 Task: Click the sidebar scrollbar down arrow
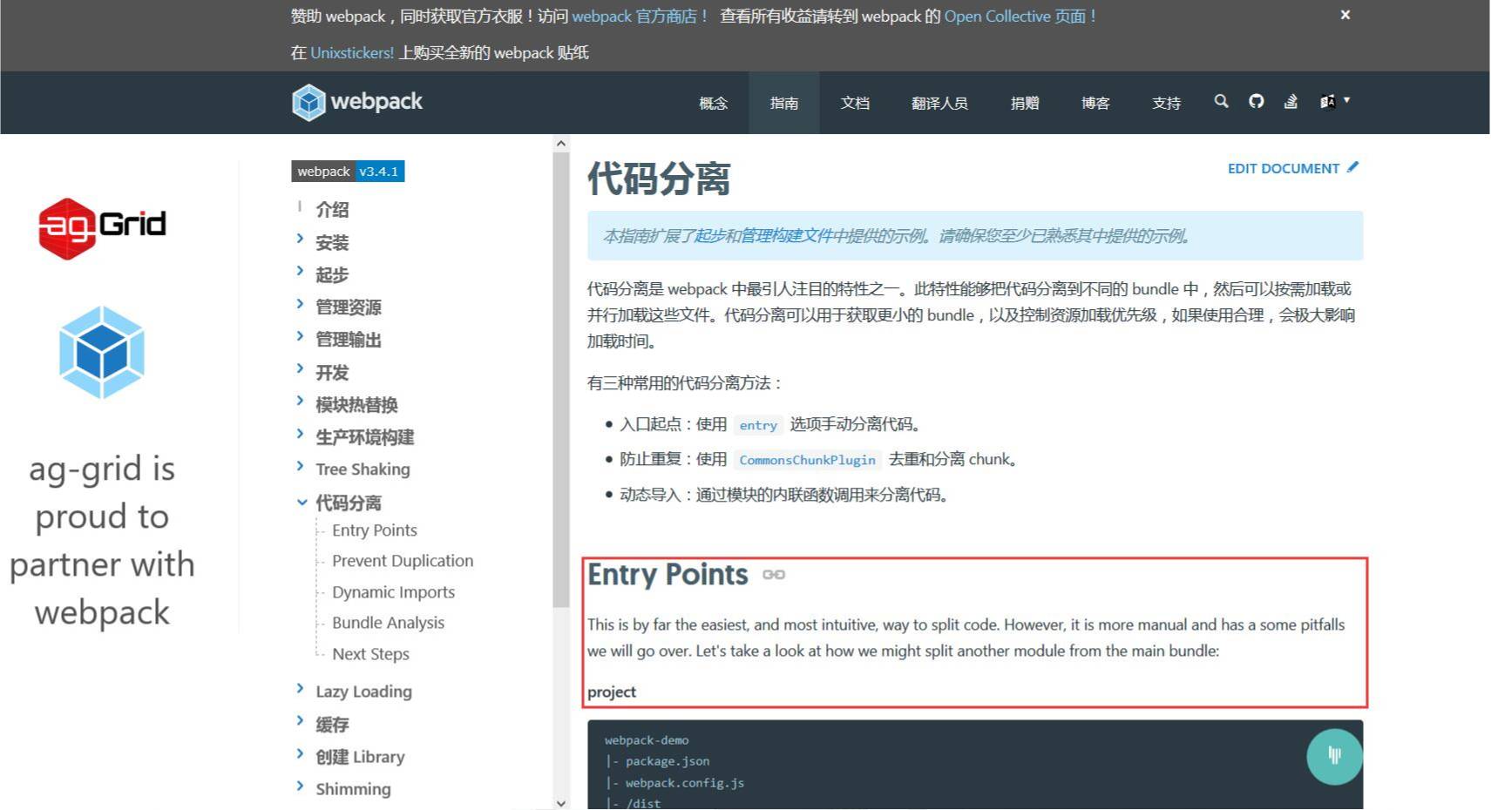coord(561,802)
